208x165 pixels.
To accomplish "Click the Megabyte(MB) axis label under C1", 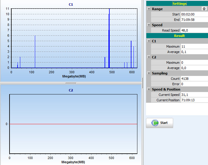I will (x=74, y=76).
